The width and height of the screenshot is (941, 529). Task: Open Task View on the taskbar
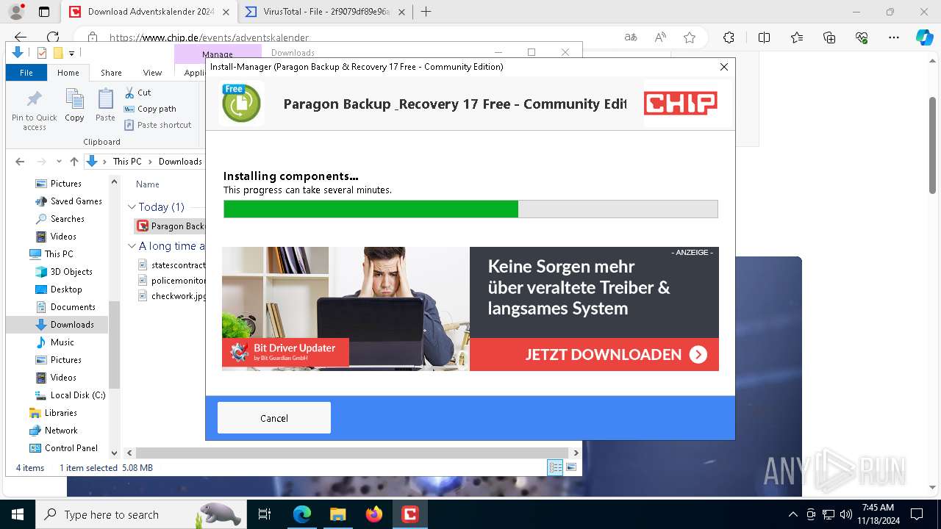point(265,514)
